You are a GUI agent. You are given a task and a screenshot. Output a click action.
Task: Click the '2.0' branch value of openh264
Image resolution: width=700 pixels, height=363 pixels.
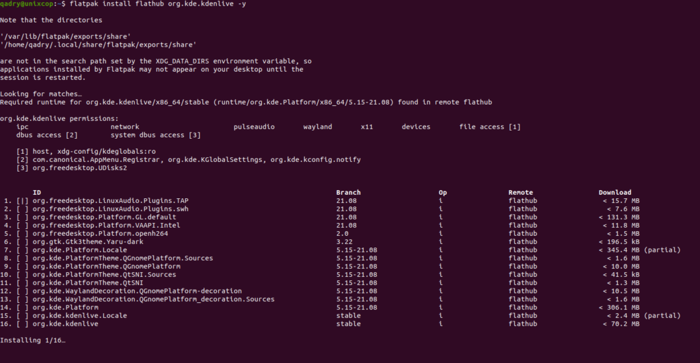tap(342, 234)
